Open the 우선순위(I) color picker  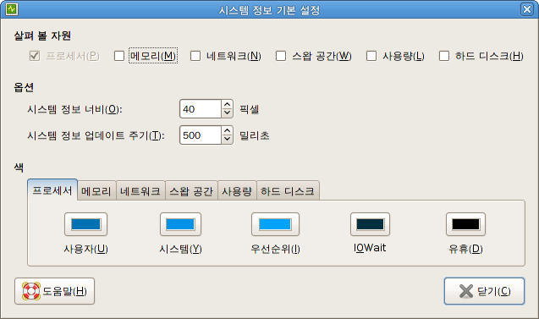(275, 224)
